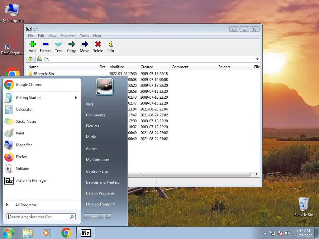Screen dimensions: 319x239
Task: Click the Add button in 7-Zip toolbar
Action: click(x=32, y=47)
